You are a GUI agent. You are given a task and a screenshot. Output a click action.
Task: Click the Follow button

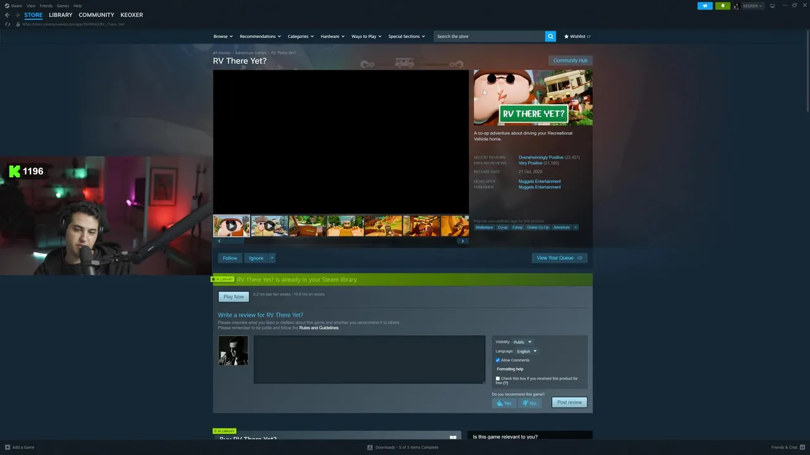(230, 258)
